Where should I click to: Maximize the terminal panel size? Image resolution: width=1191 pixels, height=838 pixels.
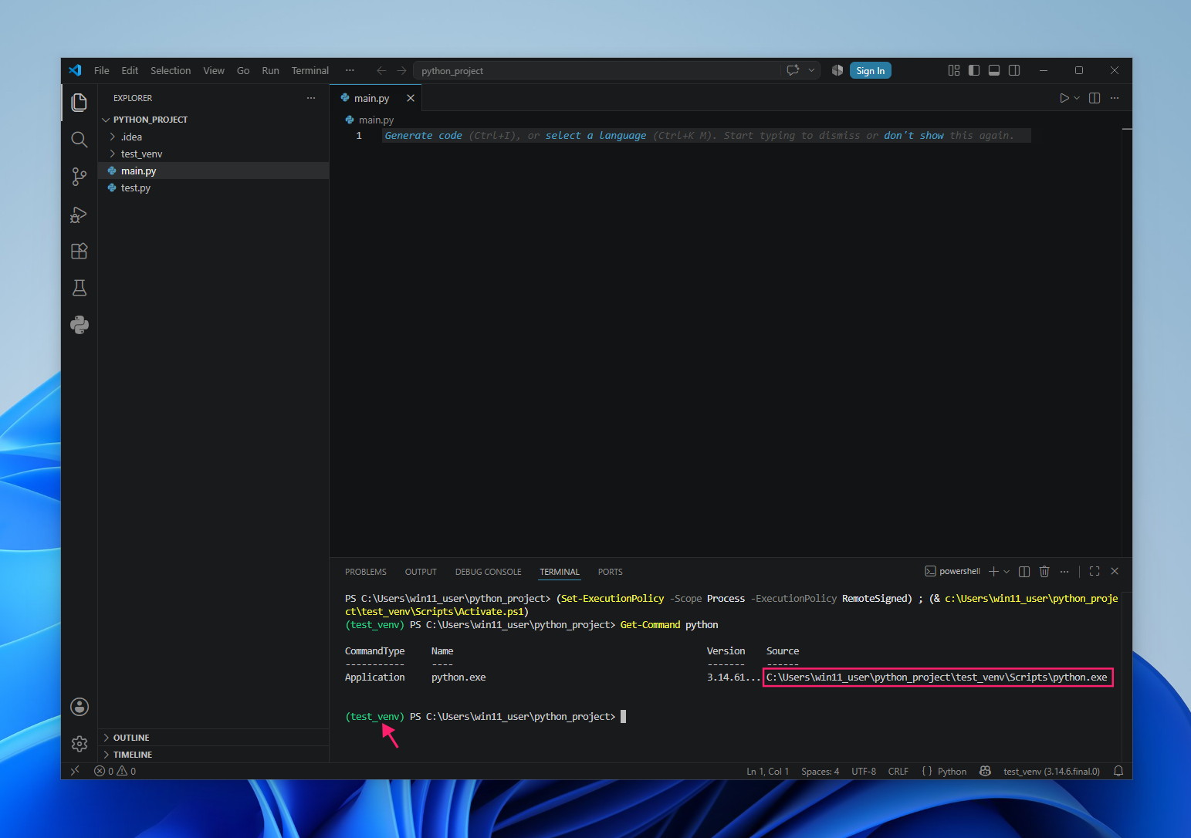[x=1095, y=572]
